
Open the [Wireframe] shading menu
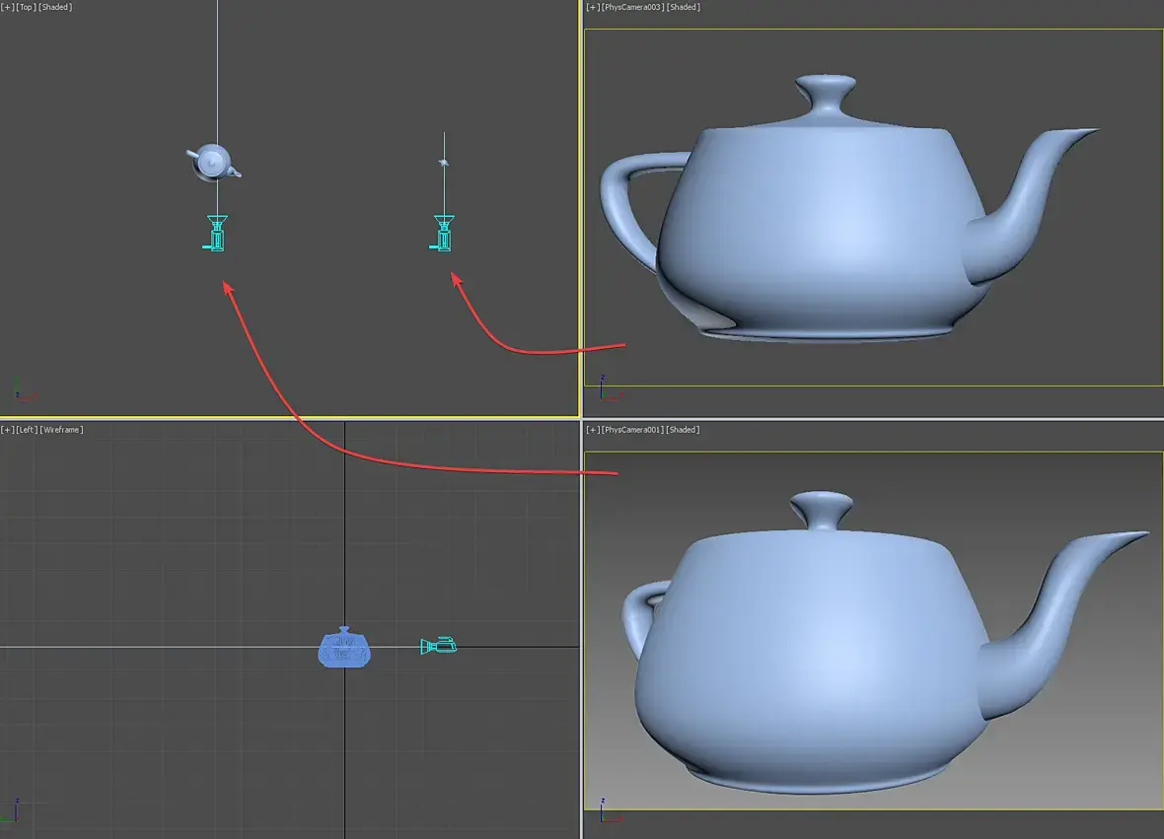click(61, 430)
